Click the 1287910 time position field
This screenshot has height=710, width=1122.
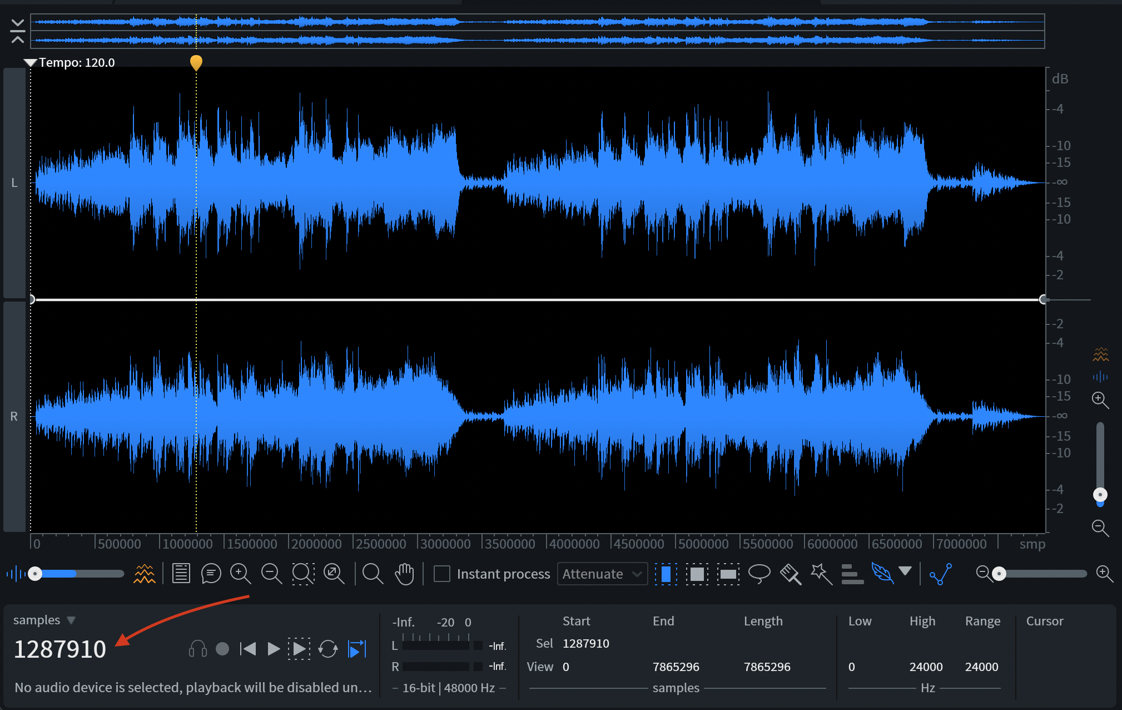pyautogui.click(x=60, y=649)
